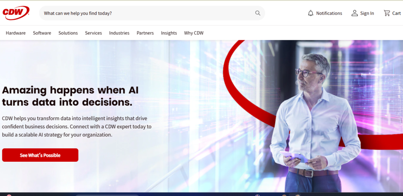The image size is (403, 196).
Task: Open the Software menu
Action: click(x=42, y=33)
